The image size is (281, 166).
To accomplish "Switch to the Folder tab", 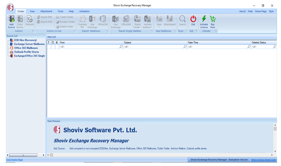I will (21, 11).
